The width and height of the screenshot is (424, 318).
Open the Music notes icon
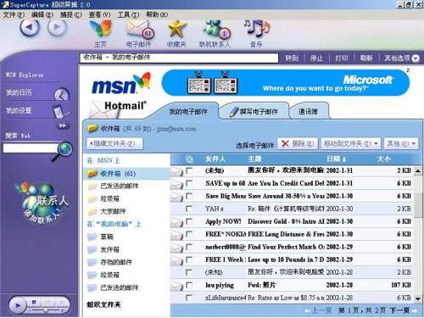click(257, 28)
